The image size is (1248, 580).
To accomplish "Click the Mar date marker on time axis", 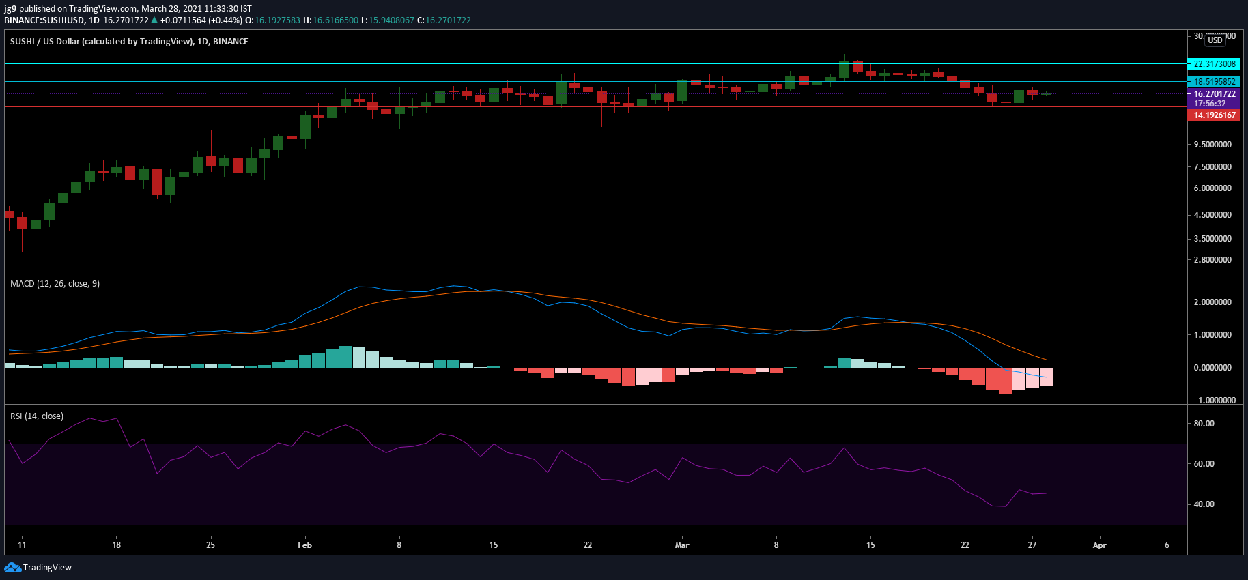I will pyautogui.click(x=682, y=545).
